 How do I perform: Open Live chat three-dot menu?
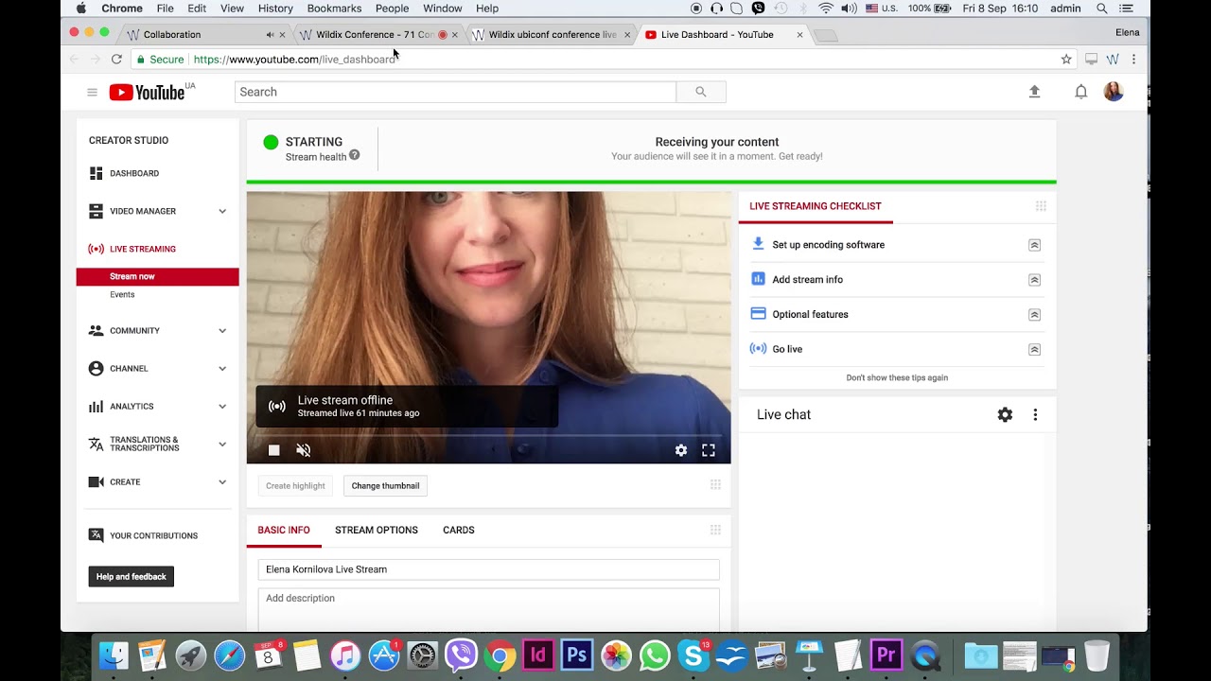1035,414
